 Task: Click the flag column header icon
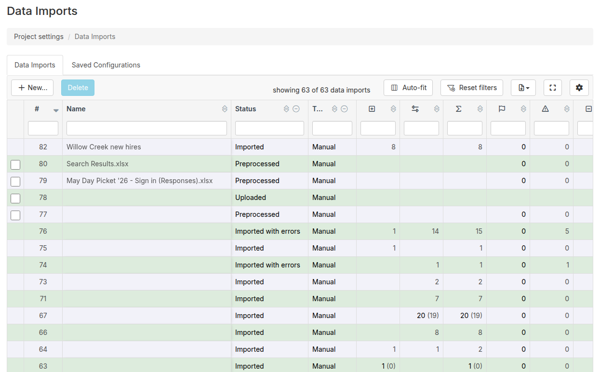(502, 109)
